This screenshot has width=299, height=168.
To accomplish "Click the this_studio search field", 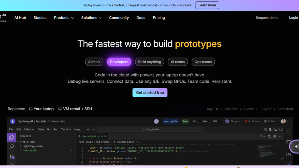I will coord(150,129).
